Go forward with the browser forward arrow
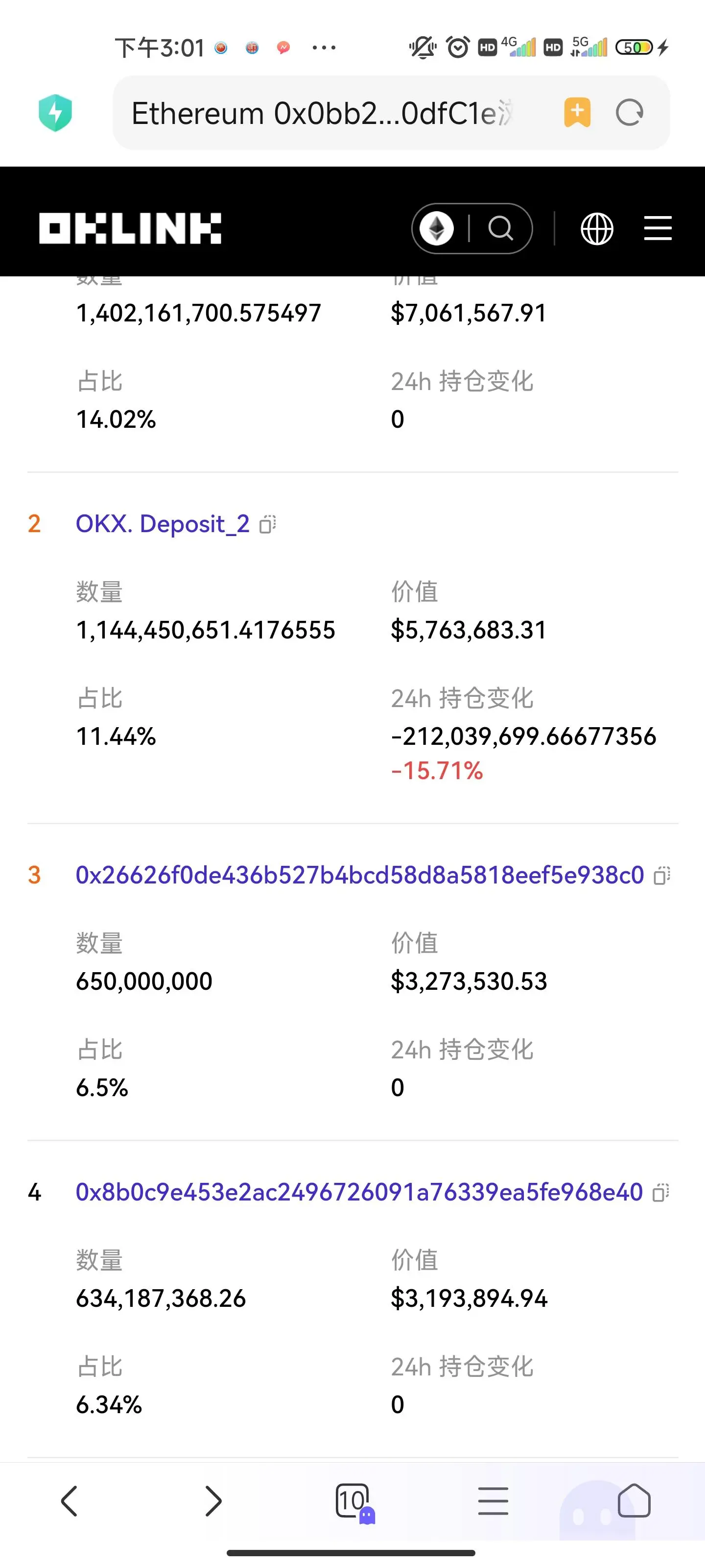Image resolution: width=705 pixels, height=1568 pixels. pos(213,1501)
